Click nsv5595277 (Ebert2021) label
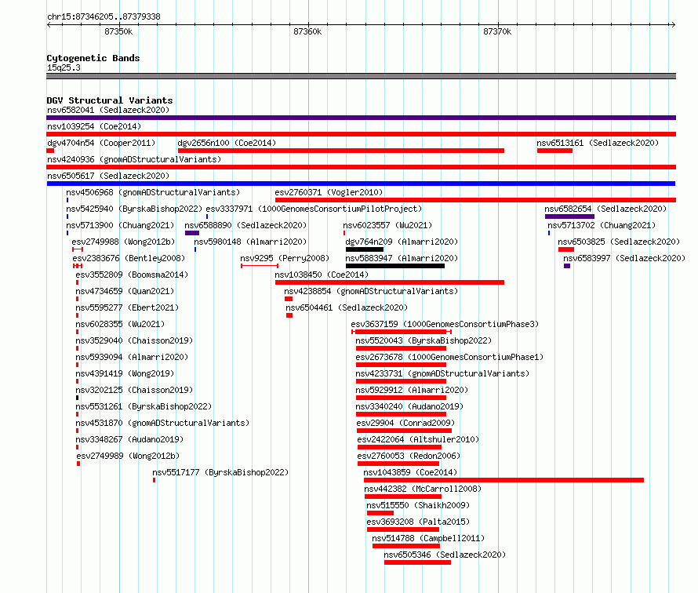Screen dimensions: 698x593 coord(127,307)
